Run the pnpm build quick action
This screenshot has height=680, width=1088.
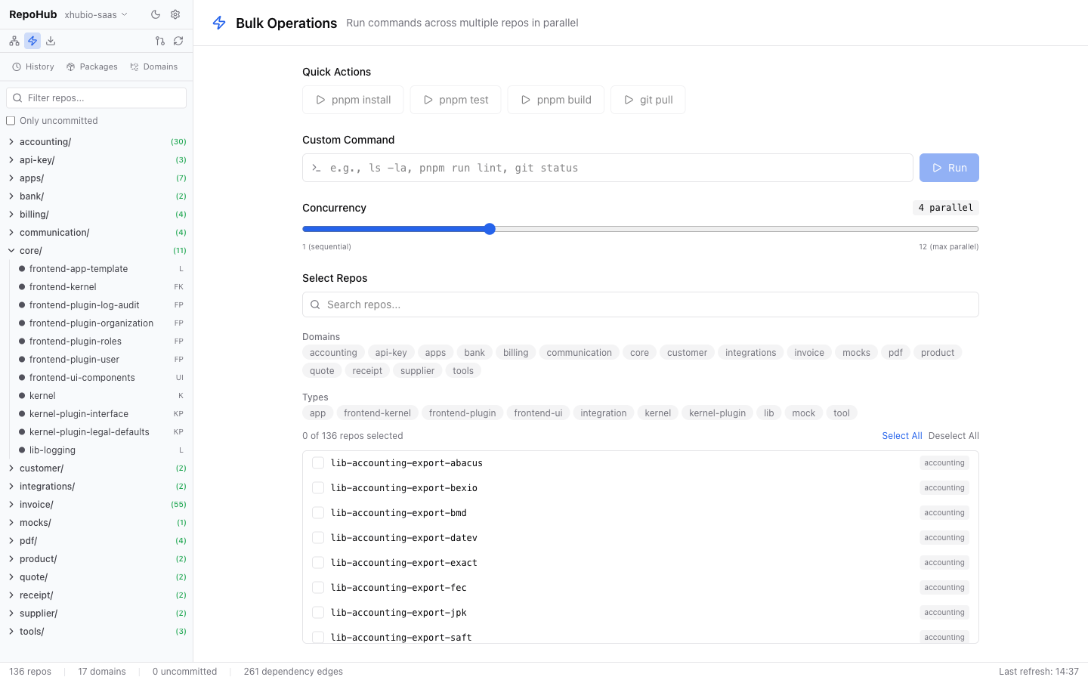pyautogui.click(x=556, y=100)
